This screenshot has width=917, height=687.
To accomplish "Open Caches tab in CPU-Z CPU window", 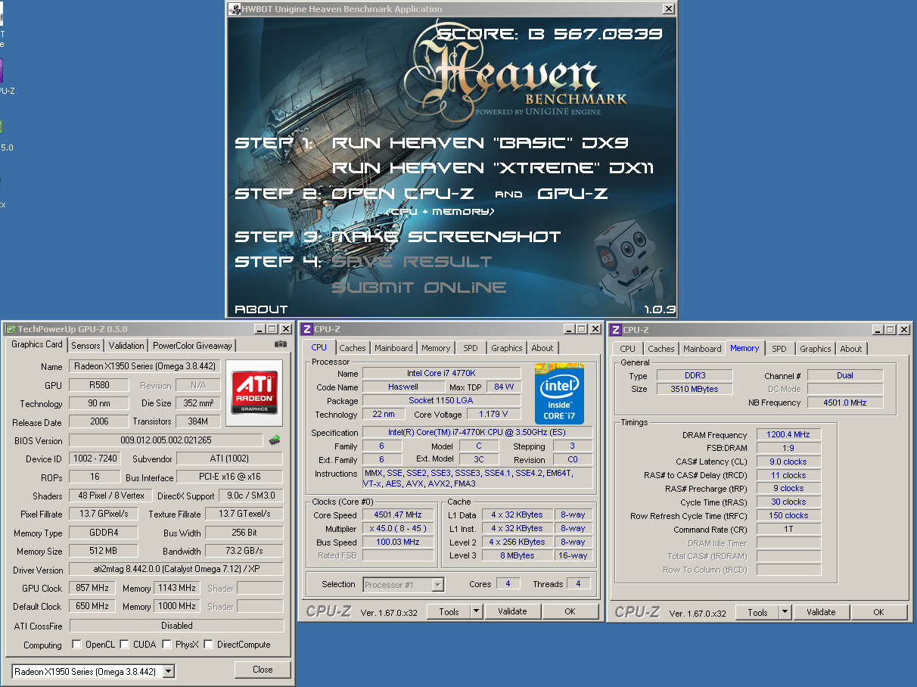I will pos(352,348).
